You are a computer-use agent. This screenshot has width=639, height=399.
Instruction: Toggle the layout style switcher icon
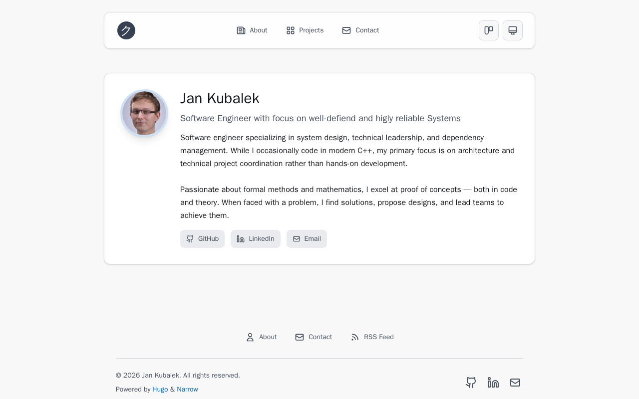[489, 30]
